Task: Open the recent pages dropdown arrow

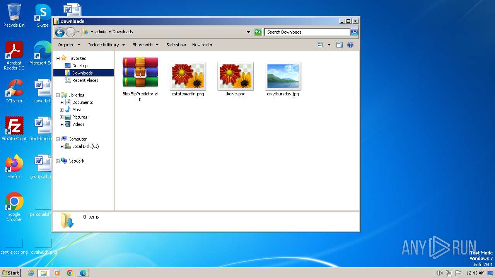Action: 78,32
